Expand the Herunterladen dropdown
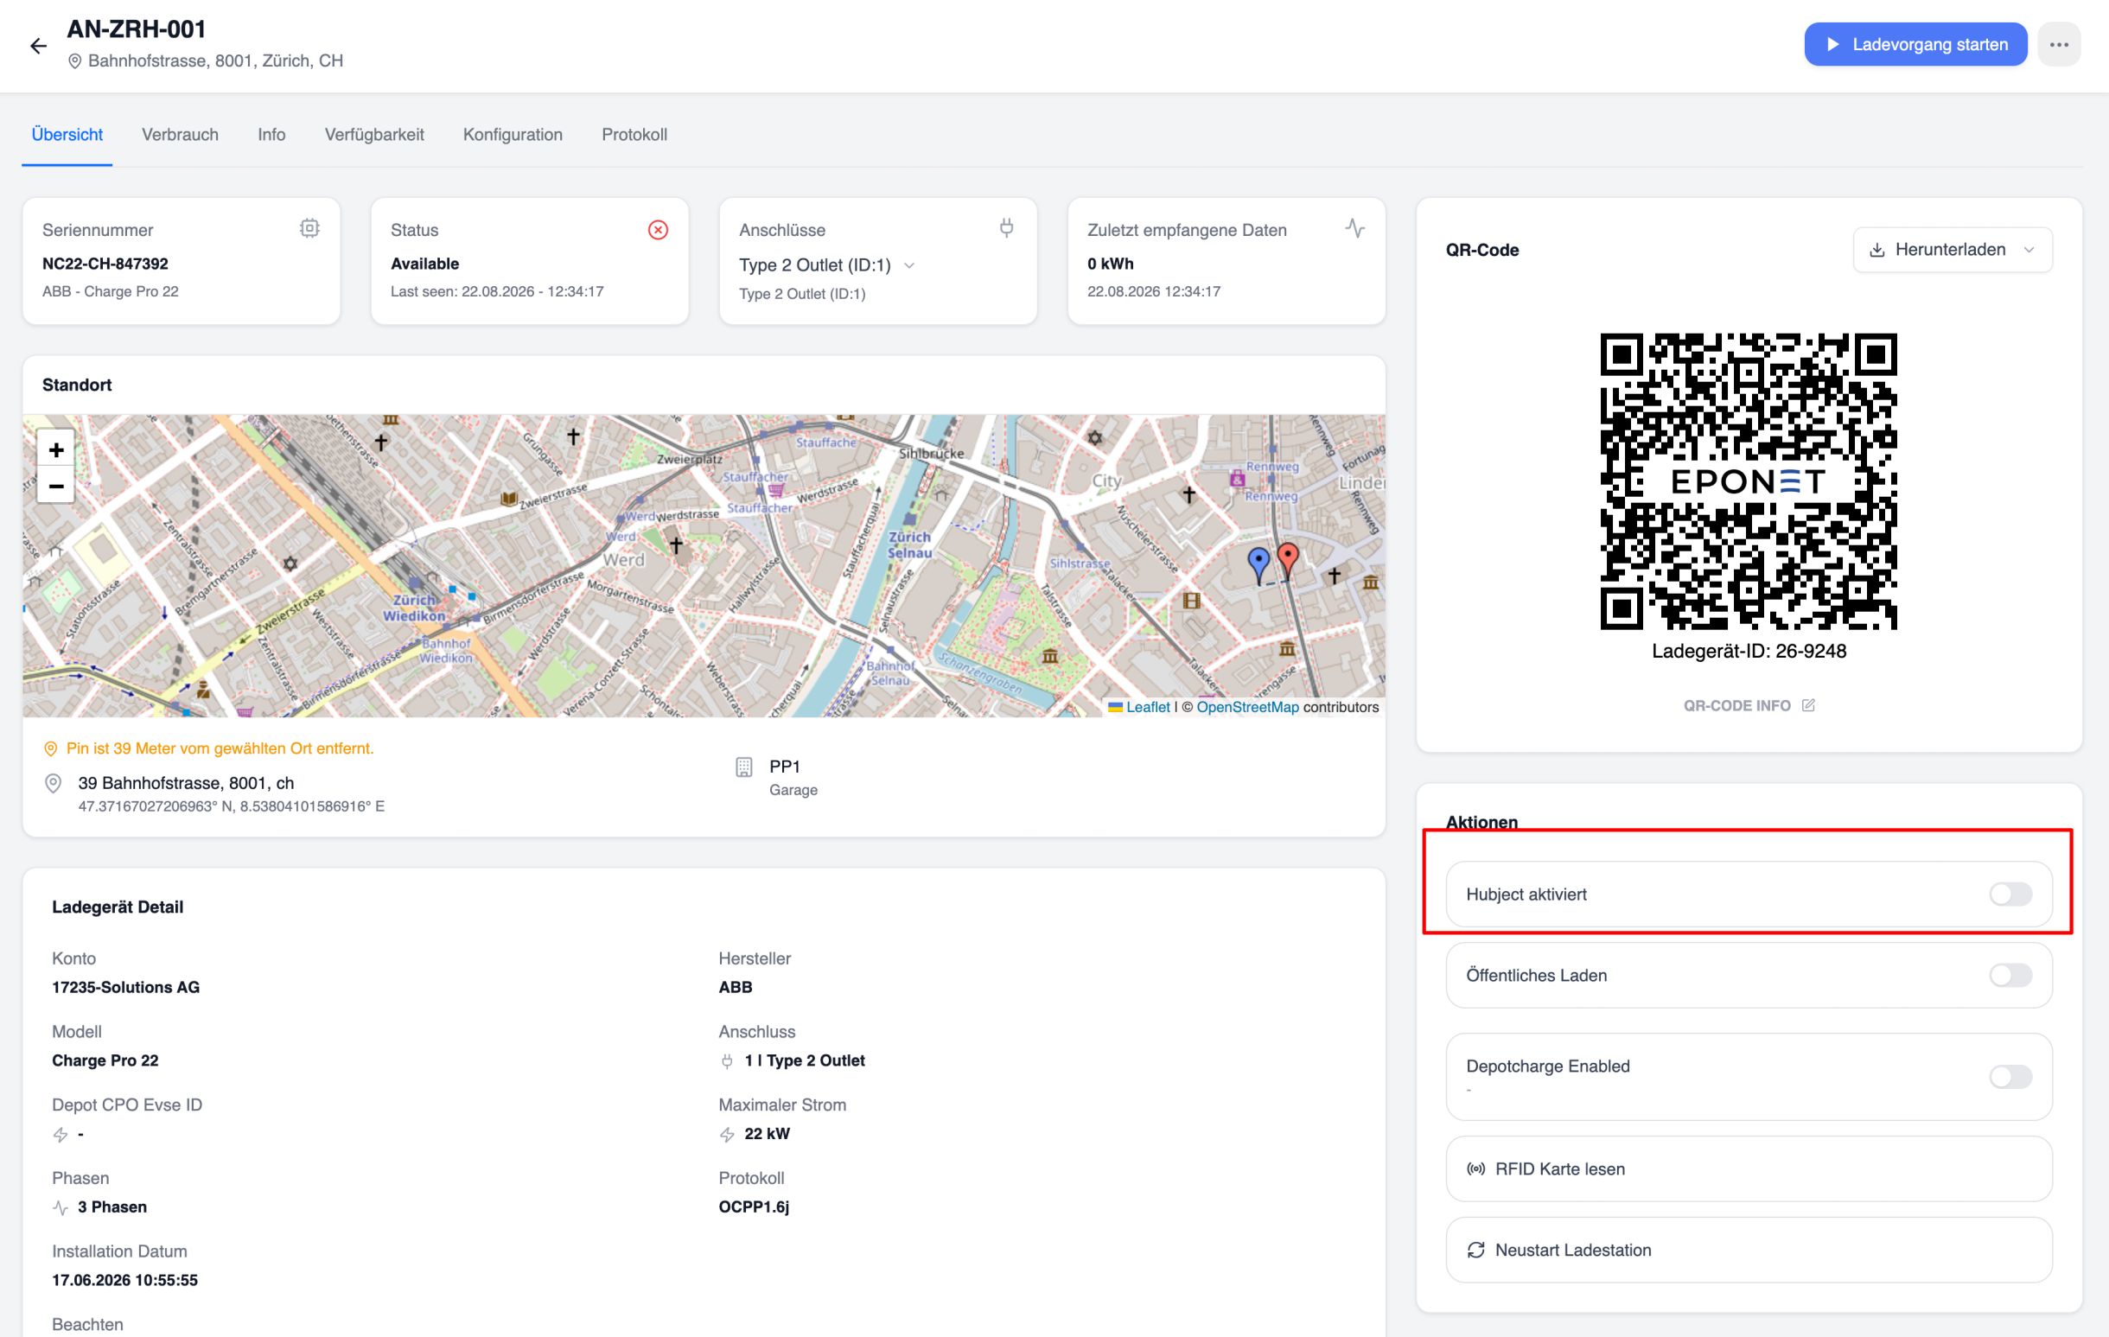Screen dimensions: 2109x1337 pos(1953,250)
